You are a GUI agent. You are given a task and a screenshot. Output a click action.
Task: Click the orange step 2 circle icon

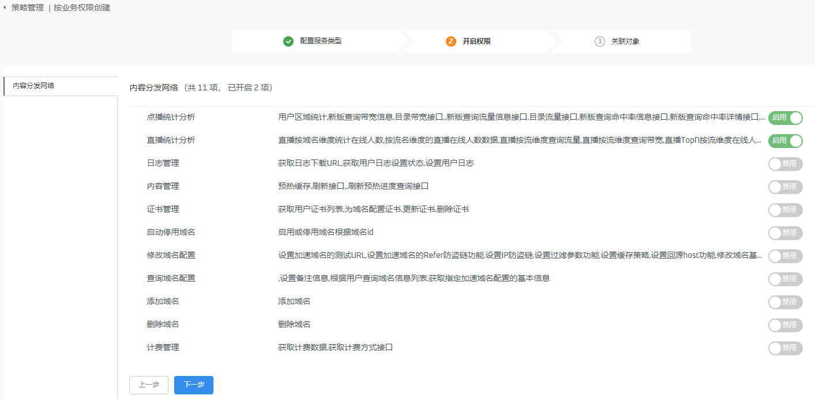click(451, 41)
